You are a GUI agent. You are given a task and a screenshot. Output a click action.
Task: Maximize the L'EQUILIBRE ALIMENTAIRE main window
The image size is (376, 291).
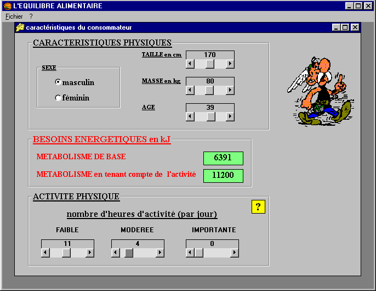click(358, 6)
